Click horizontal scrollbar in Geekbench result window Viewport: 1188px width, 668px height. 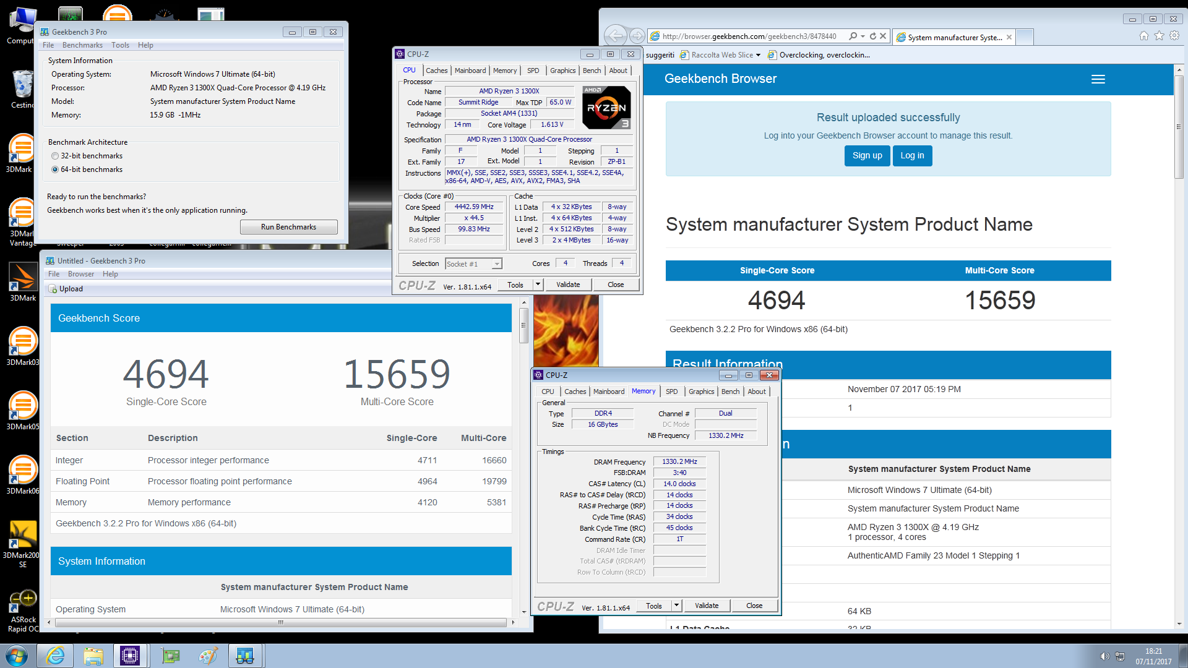tap(281, 622)
